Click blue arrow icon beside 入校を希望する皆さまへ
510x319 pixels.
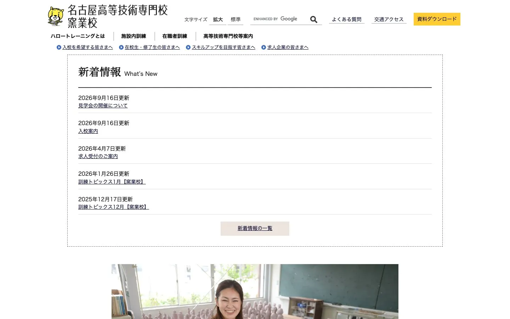tap(59, 47)
